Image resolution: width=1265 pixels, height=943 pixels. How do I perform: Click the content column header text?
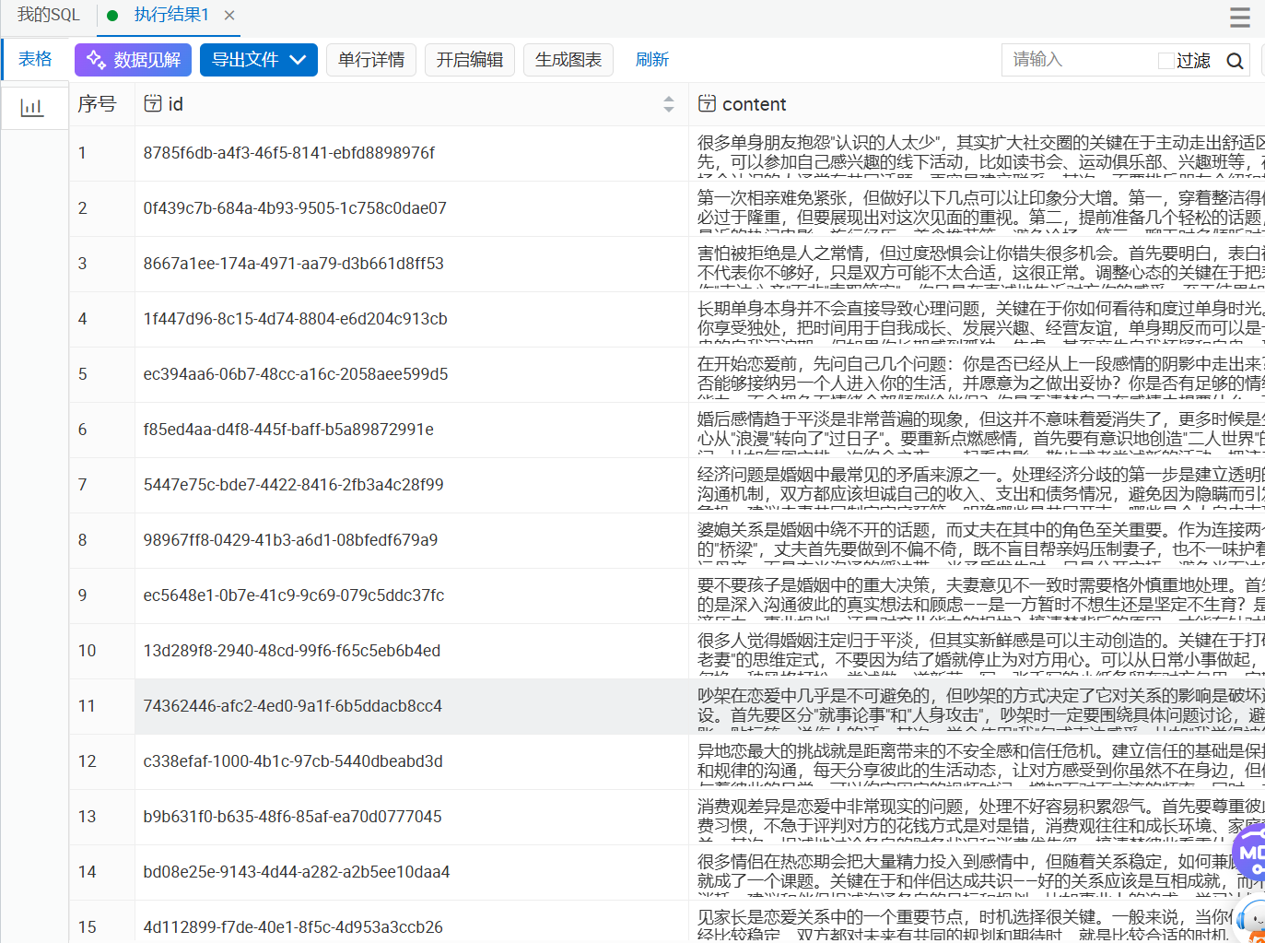tap(755, 104)
